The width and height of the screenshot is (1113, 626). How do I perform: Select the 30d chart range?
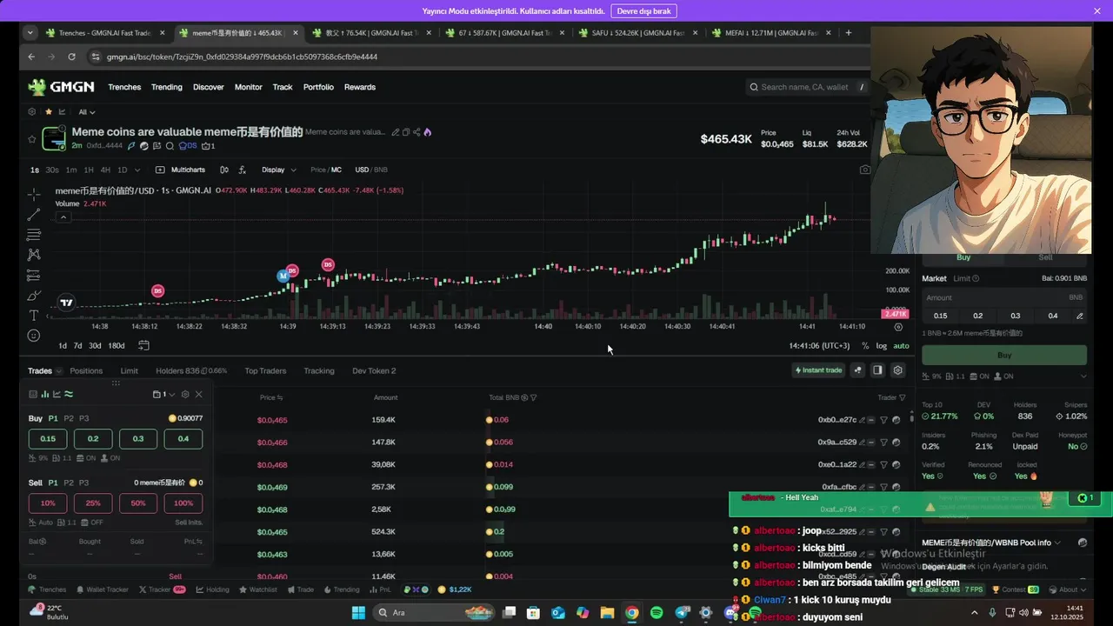[95, 346]
